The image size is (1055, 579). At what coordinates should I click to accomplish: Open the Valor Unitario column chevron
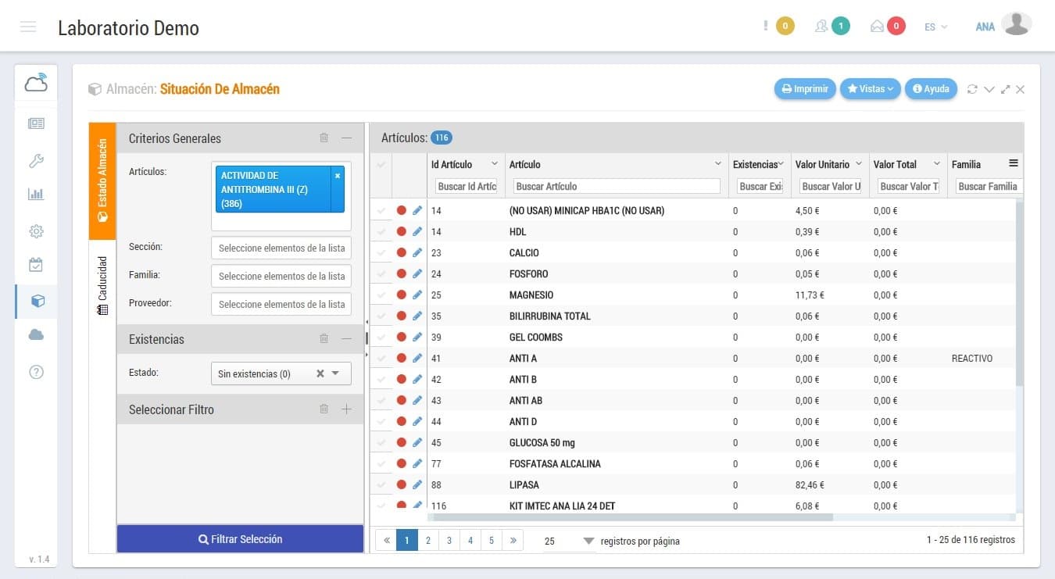tap(858, 164)
